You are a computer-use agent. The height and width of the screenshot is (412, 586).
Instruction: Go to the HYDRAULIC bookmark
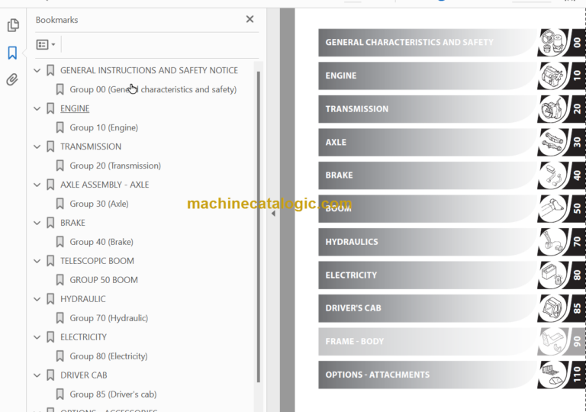[83, 299]
